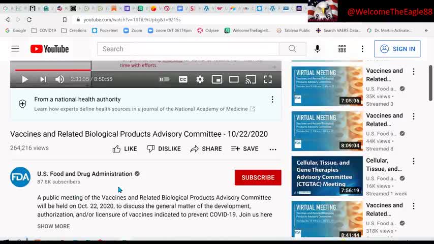Screen dimensions: 434x244
Task: Open Tableau Public bookmark
Action: click(x=293, y=30)
